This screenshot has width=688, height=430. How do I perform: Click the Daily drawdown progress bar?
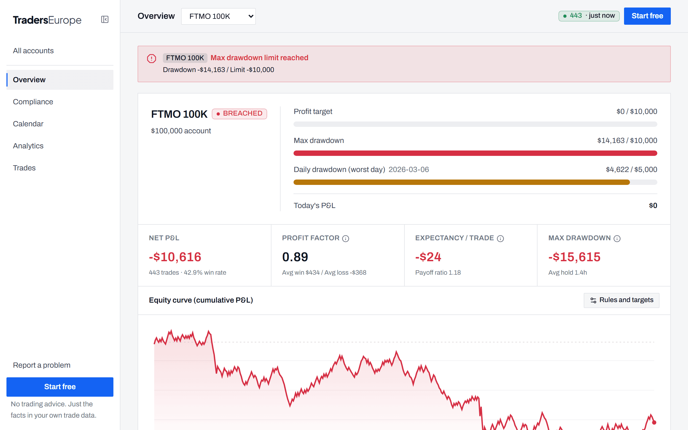click(475, 182)
